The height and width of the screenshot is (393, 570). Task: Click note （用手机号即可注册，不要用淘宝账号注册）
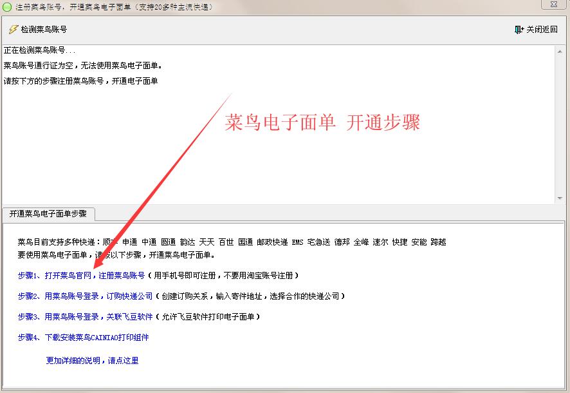click(224, 276)
